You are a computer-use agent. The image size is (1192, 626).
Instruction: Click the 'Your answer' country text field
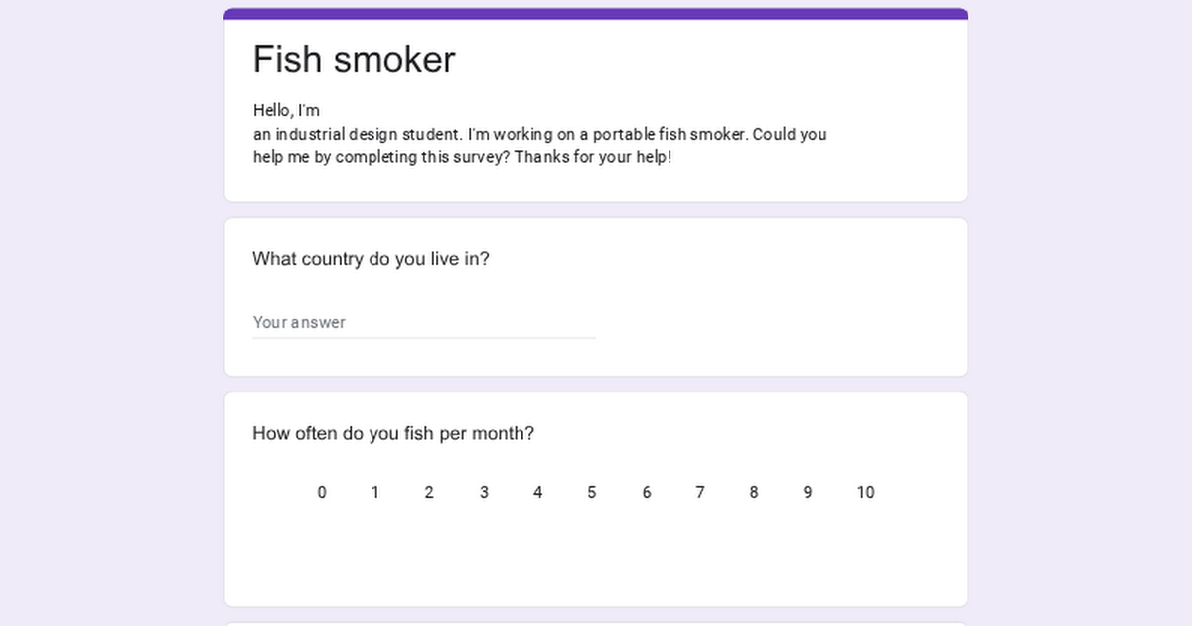coord(423,323)
